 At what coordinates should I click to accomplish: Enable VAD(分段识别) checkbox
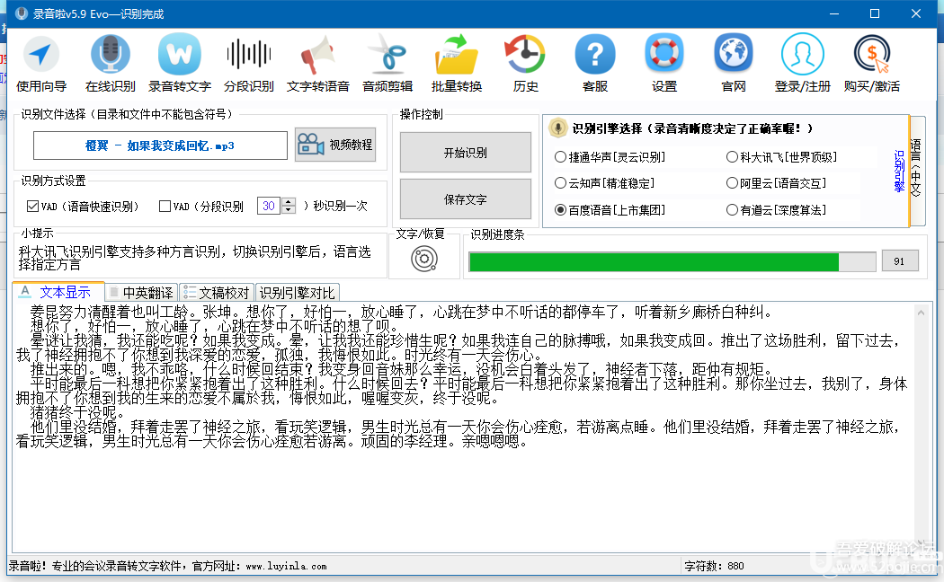[x=165, y=207]
